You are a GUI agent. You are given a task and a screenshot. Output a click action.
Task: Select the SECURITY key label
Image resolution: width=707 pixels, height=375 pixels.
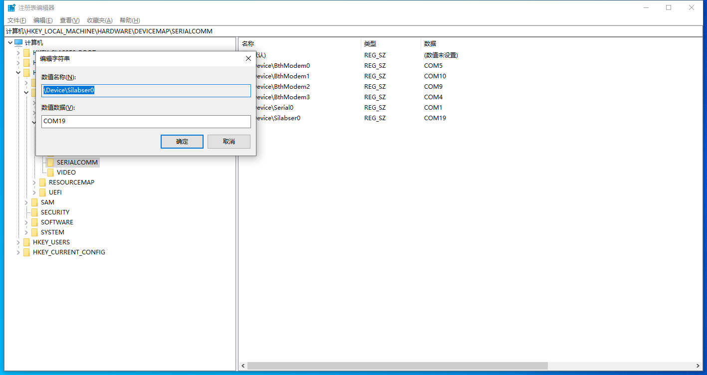click(55, 212)
